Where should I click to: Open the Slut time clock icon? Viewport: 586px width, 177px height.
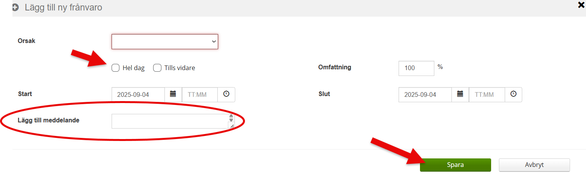point(513,95)
